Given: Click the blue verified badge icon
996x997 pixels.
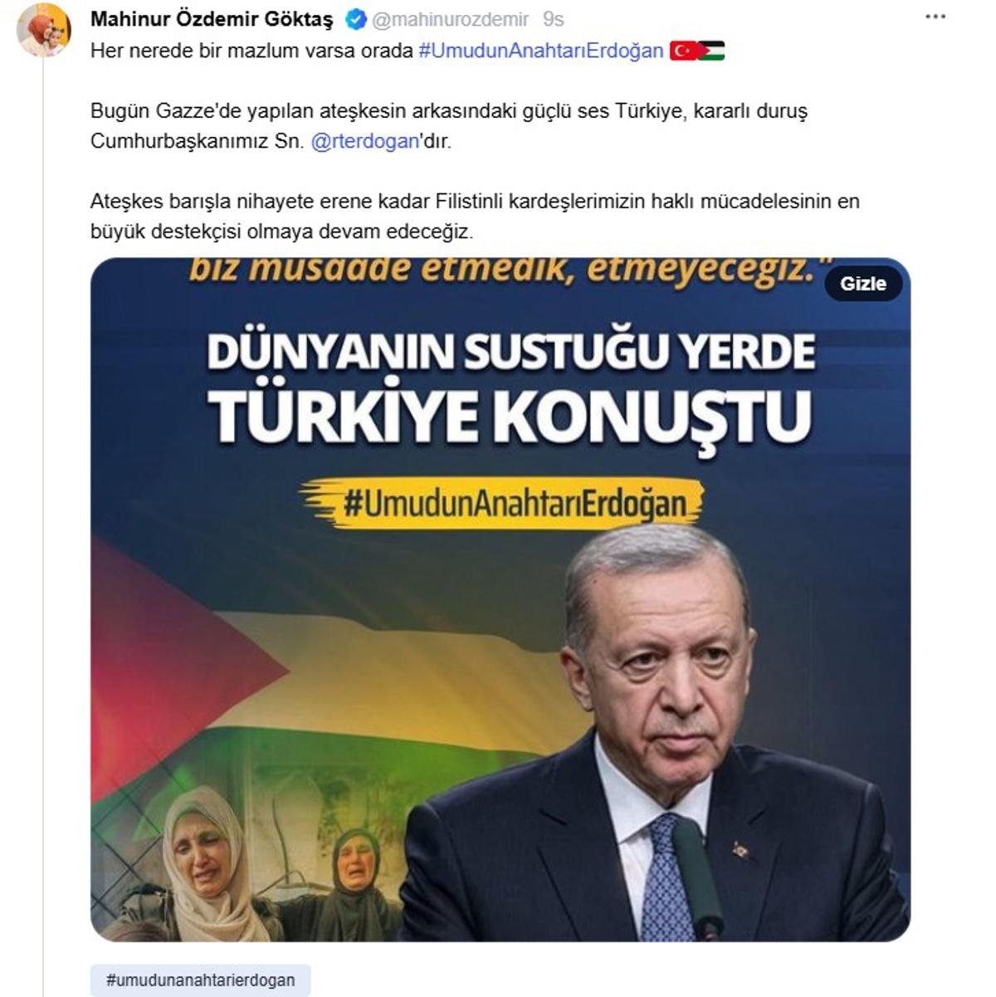Looking at the screenshot, I should 355,18.
